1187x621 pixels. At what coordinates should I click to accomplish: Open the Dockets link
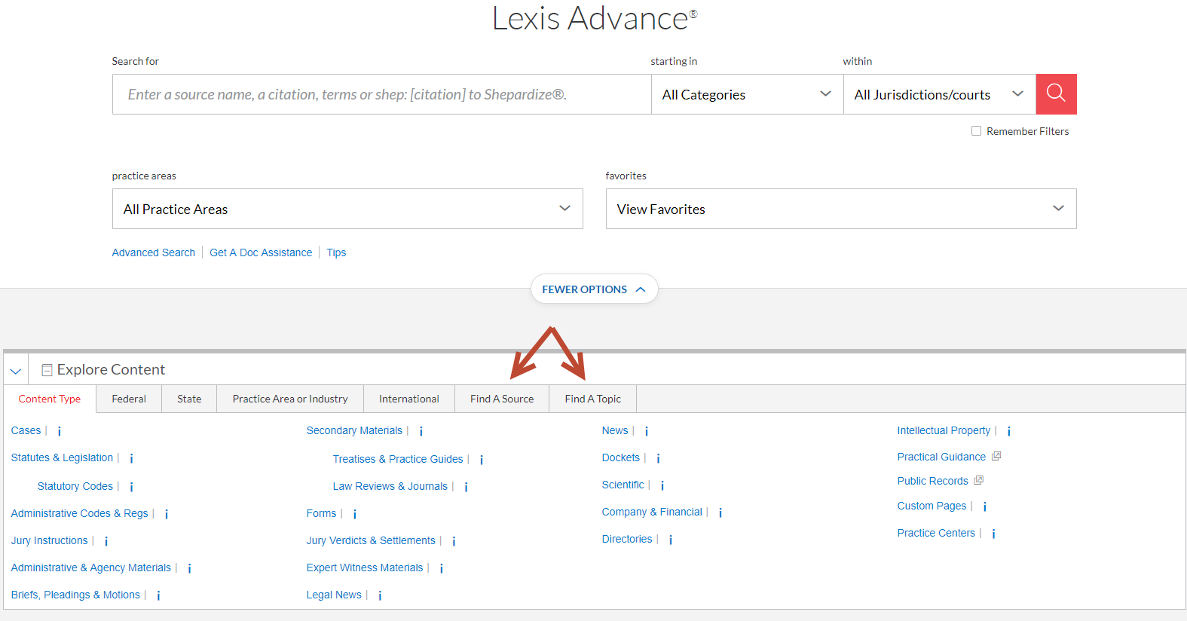(621, 457)
